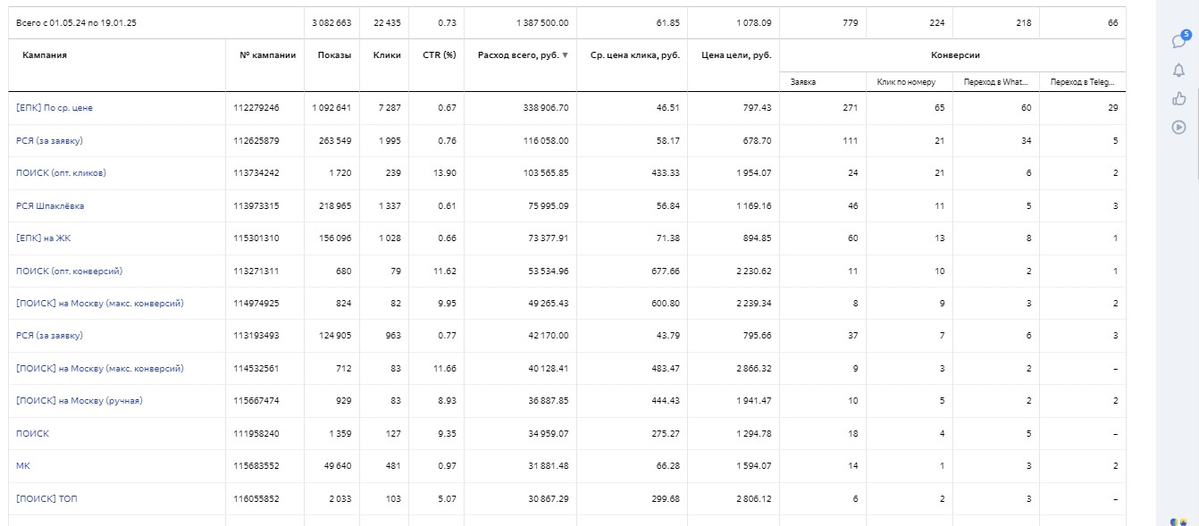Sort table by Показы column header

(334, 55)
